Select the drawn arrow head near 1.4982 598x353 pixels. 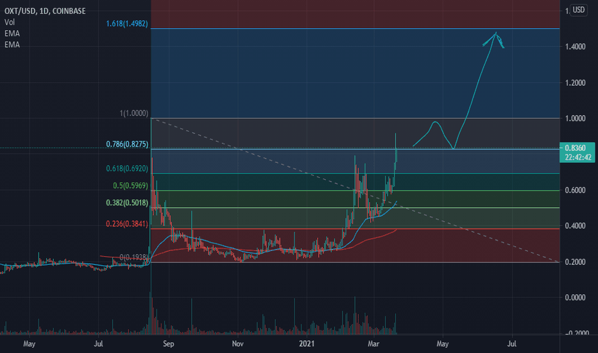click(x=495, y=39)
